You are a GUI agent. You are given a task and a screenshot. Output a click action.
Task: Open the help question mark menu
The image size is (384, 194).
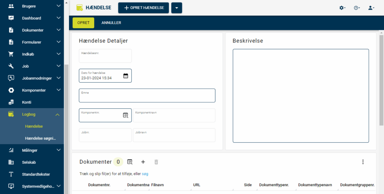357,8
